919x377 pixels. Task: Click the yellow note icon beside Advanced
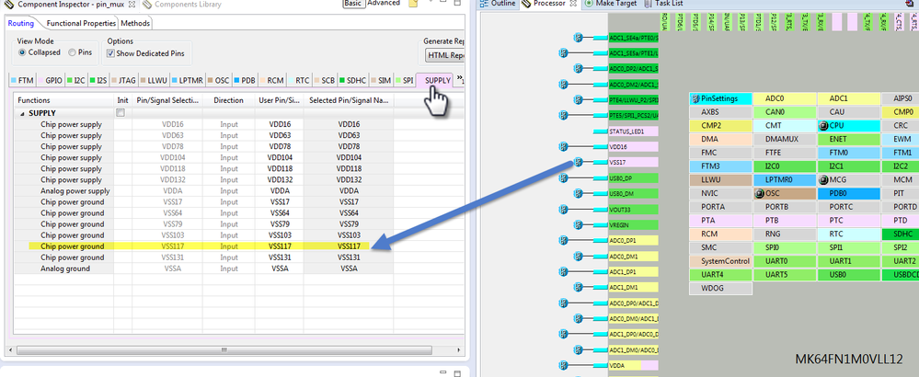point(413,4)
